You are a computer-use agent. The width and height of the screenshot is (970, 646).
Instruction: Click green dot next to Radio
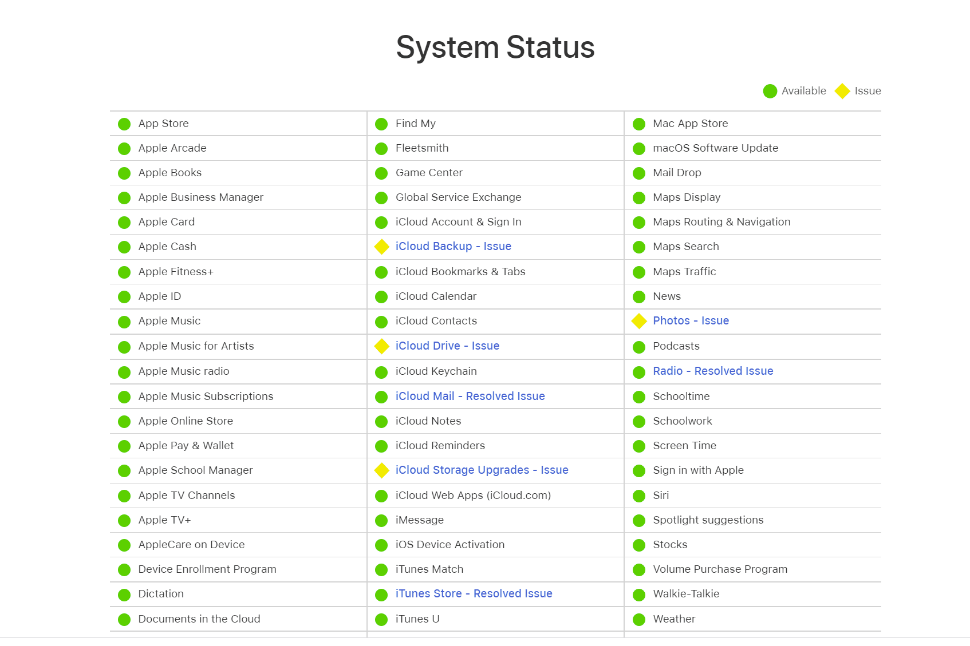(639, 372)
